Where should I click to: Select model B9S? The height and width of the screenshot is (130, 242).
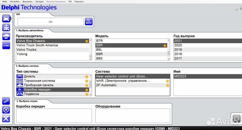[131, 58]
